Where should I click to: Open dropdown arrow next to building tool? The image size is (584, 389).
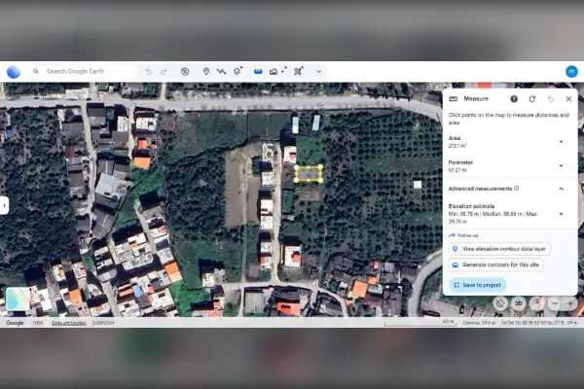point(282,71)
